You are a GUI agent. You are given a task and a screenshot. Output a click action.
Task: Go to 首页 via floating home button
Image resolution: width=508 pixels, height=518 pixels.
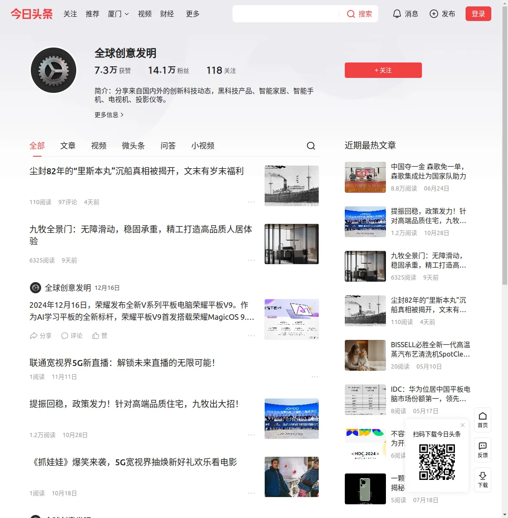(483, 420)
